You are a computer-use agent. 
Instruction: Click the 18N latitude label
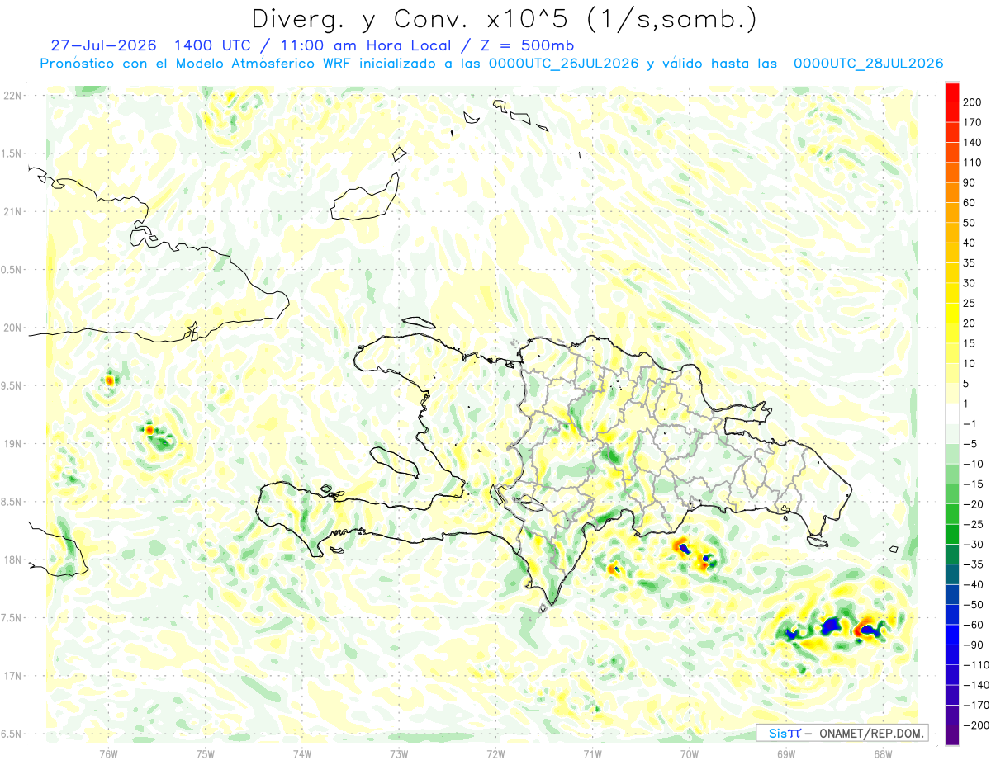12,560
